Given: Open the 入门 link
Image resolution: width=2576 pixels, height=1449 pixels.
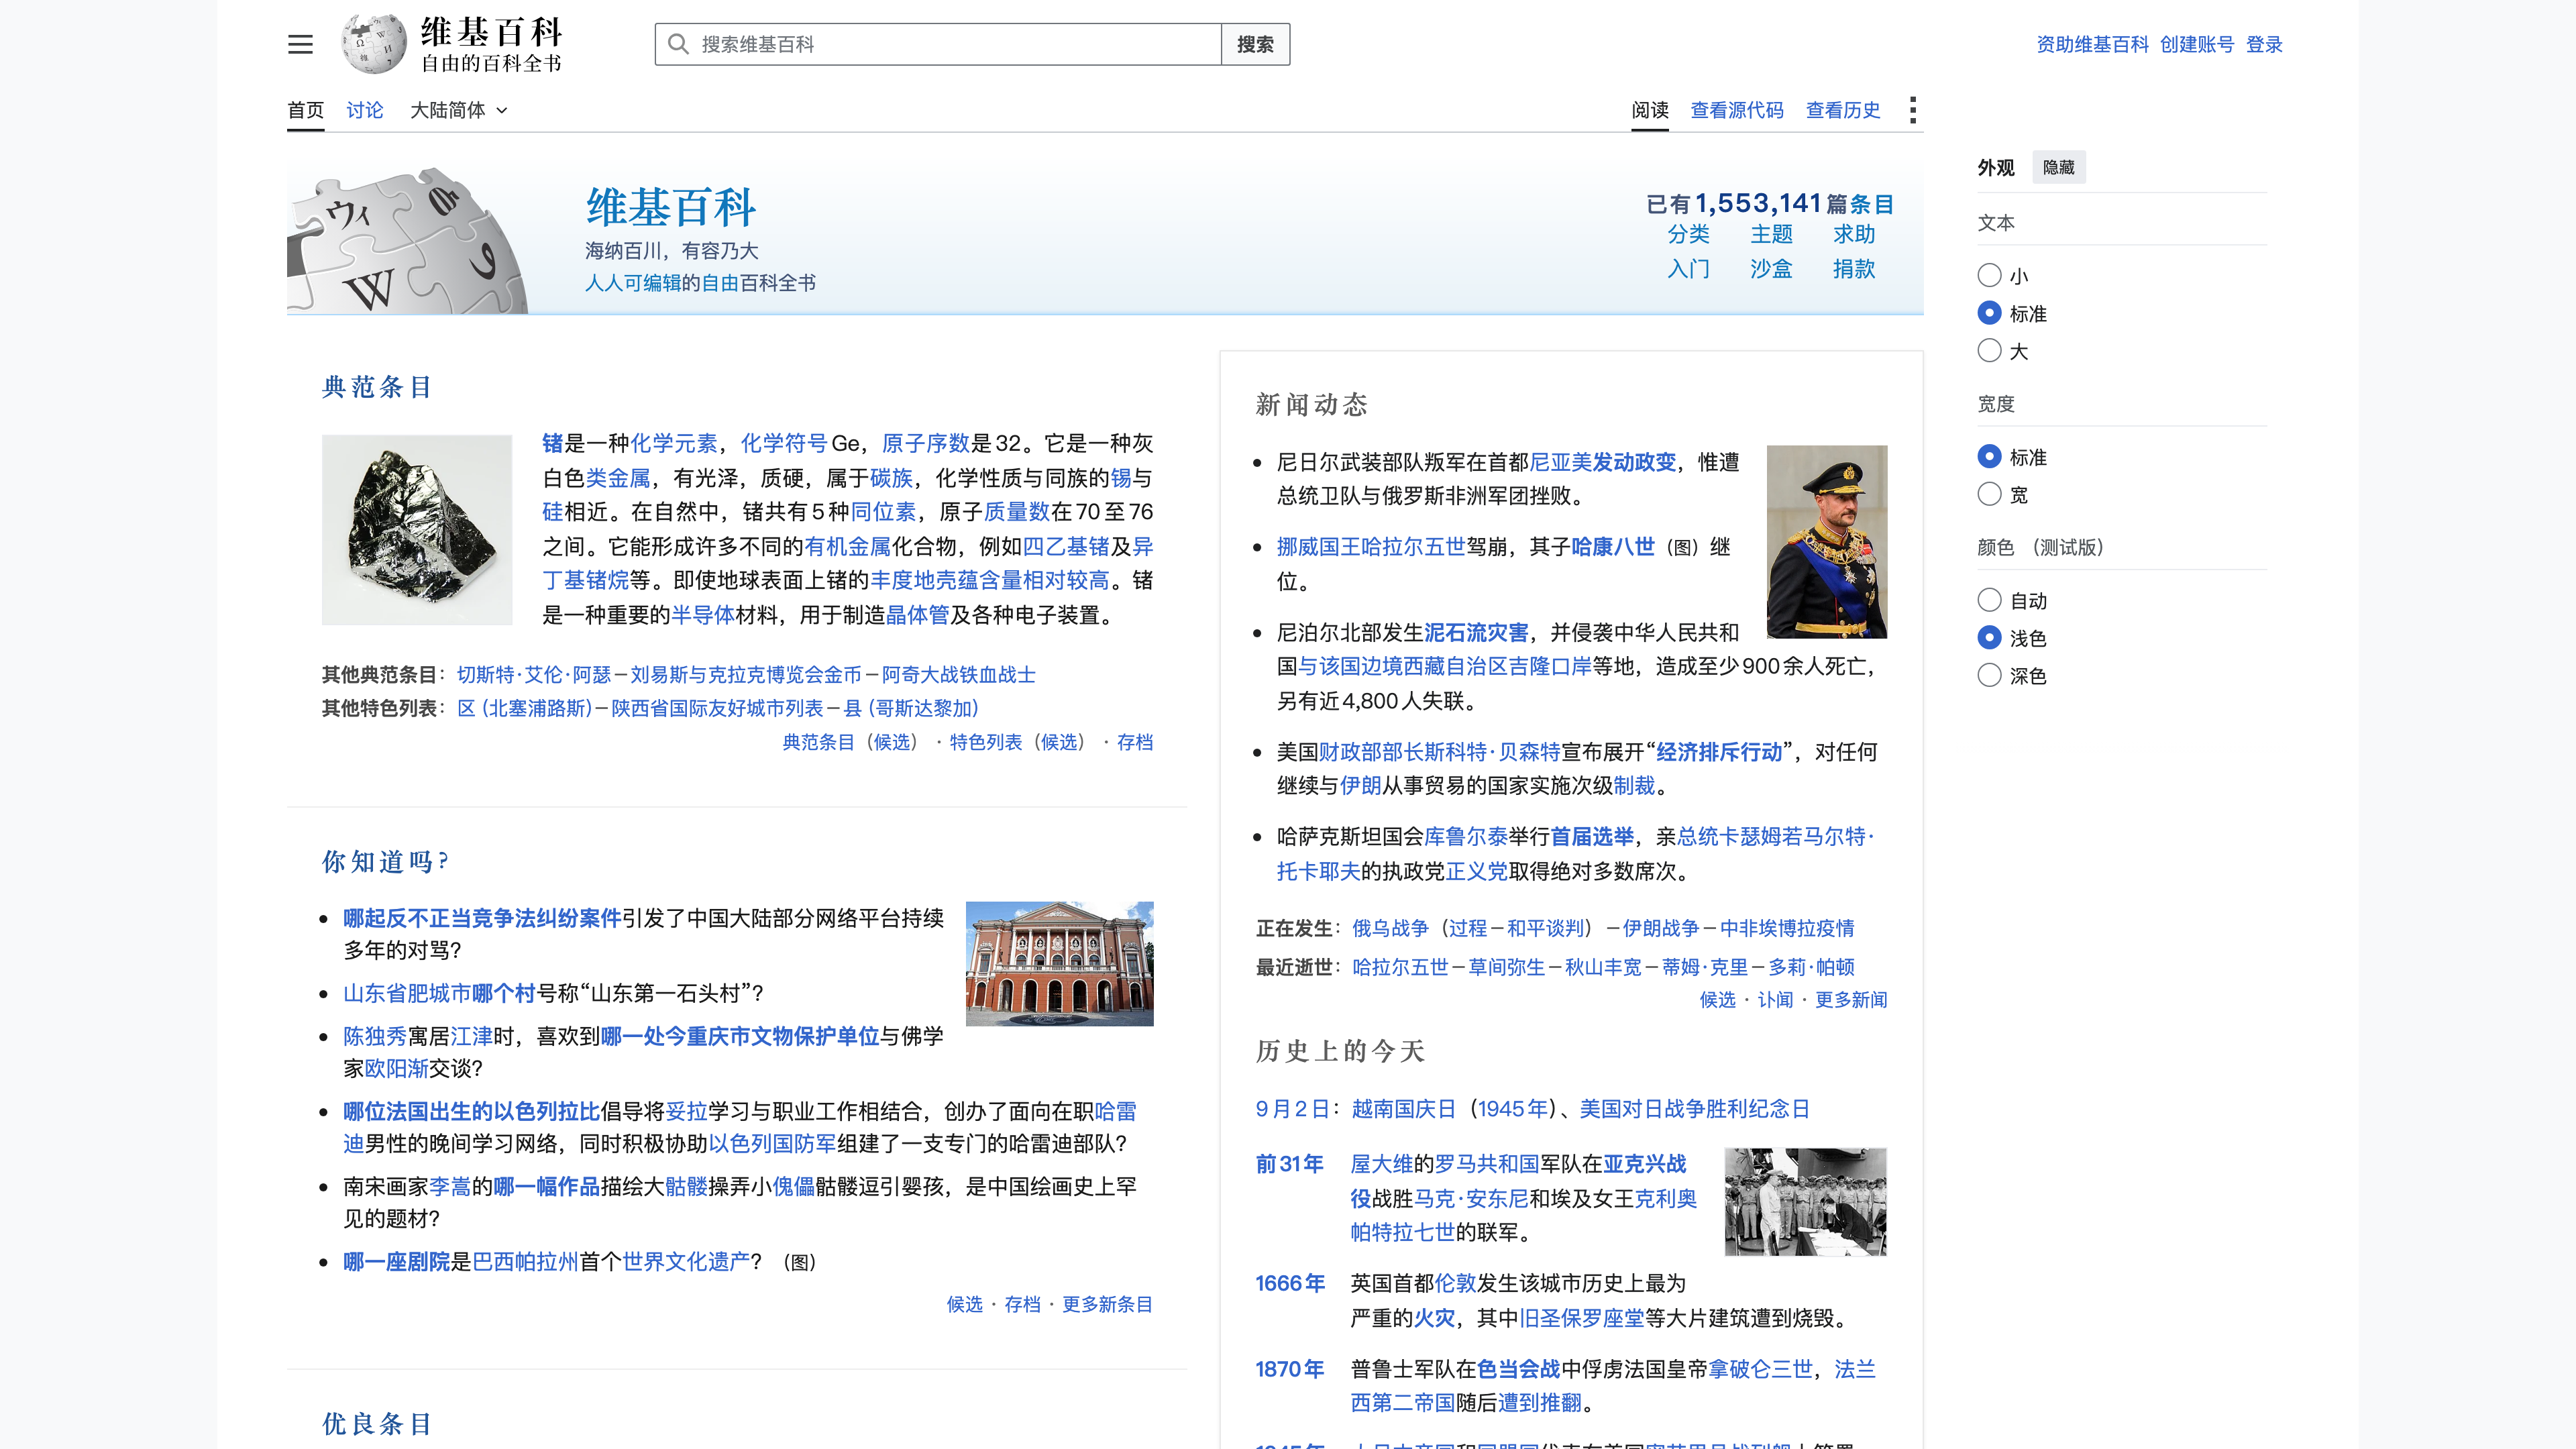Looking at the screenshot, I should click(1688, 269).
